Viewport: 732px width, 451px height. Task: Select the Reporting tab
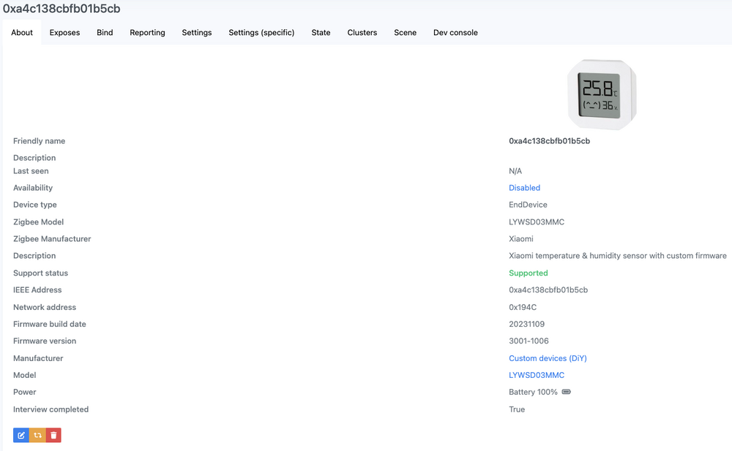pyautogui.click(x=147, y=33)
